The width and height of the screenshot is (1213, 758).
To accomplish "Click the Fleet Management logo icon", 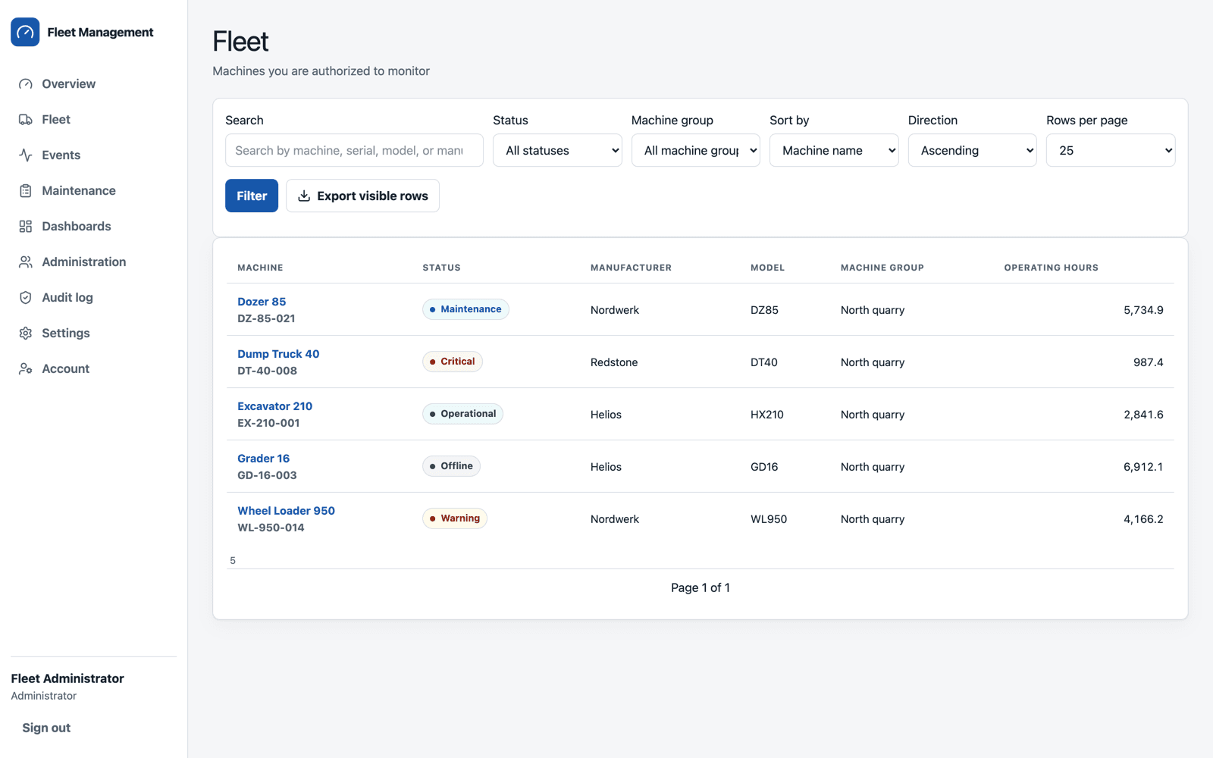I will click(25, 32).
